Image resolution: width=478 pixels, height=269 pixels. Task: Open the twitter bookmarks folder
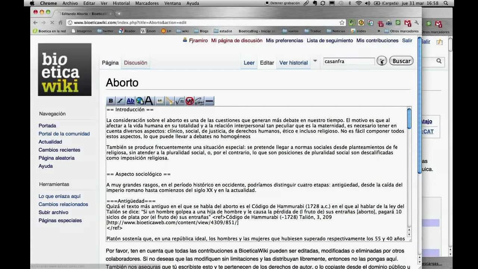coord(105,31)
